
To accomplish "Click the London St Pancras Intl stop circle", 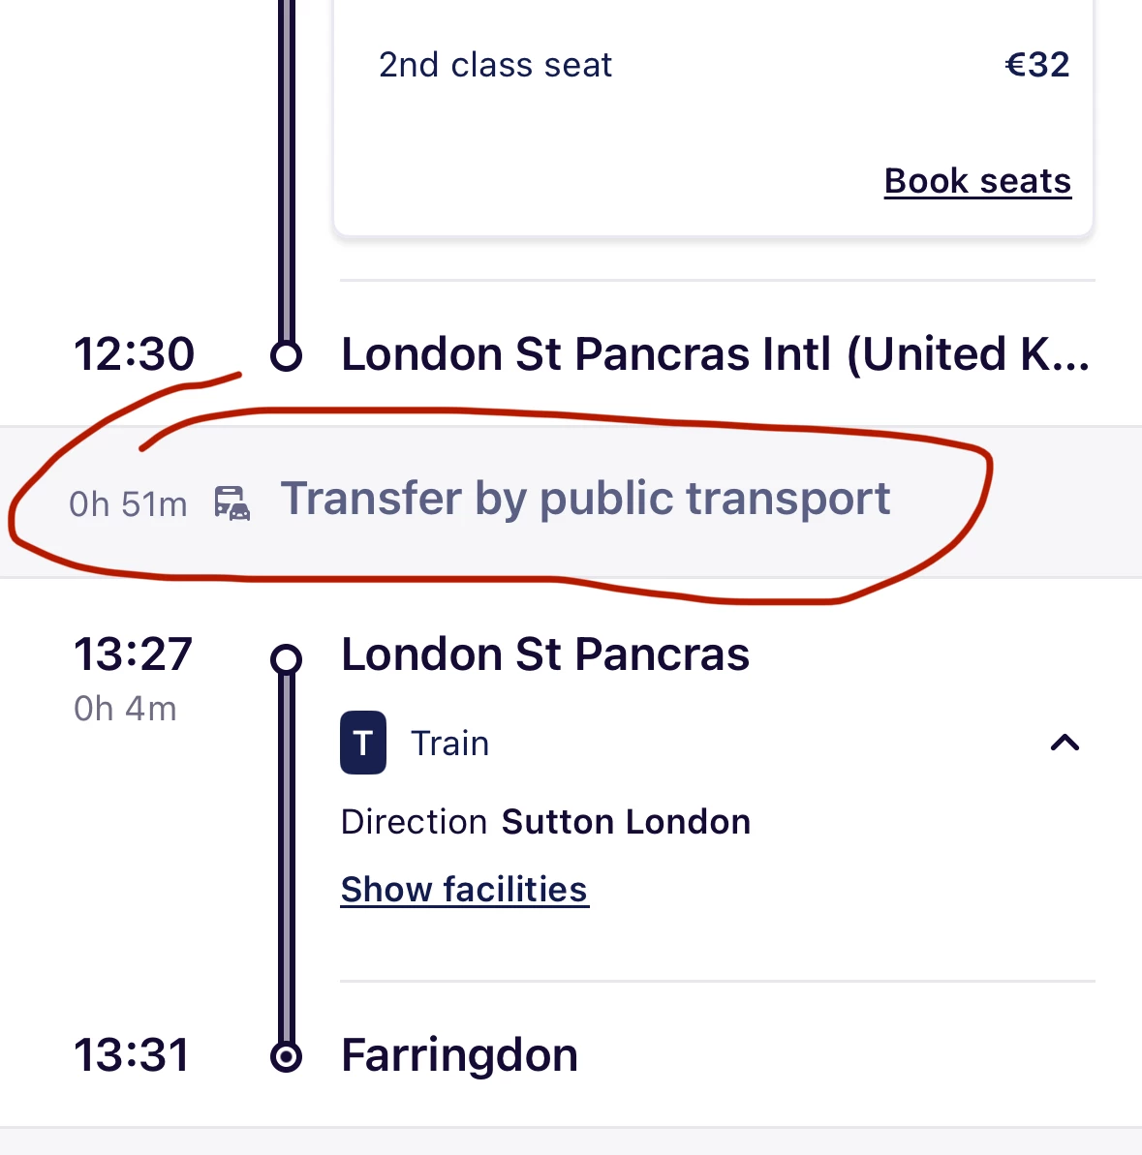I will [x=286, y=355].
